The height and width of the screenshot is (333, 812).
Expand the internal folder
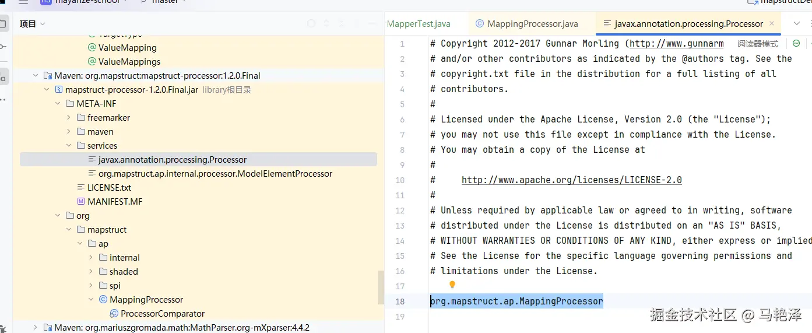click(91, 258)
